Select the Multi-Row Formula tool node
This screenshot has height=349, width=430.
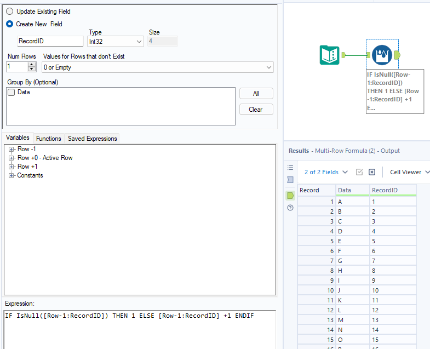[381, 55]
